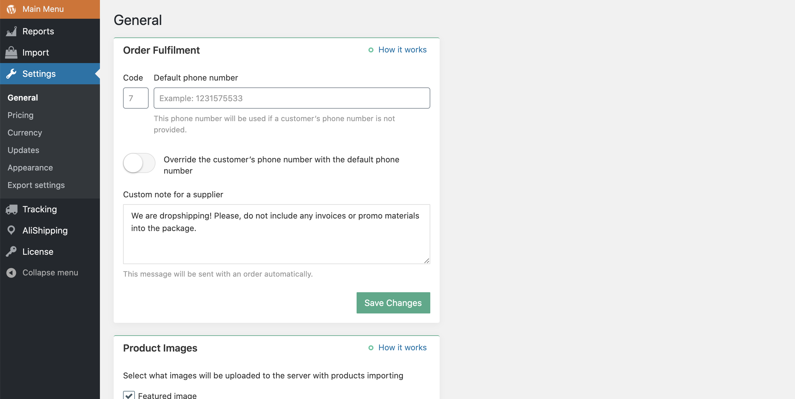Click the Tracking truck icon
This screenshot has height=399, width=795.
click(x=12, y=209)
